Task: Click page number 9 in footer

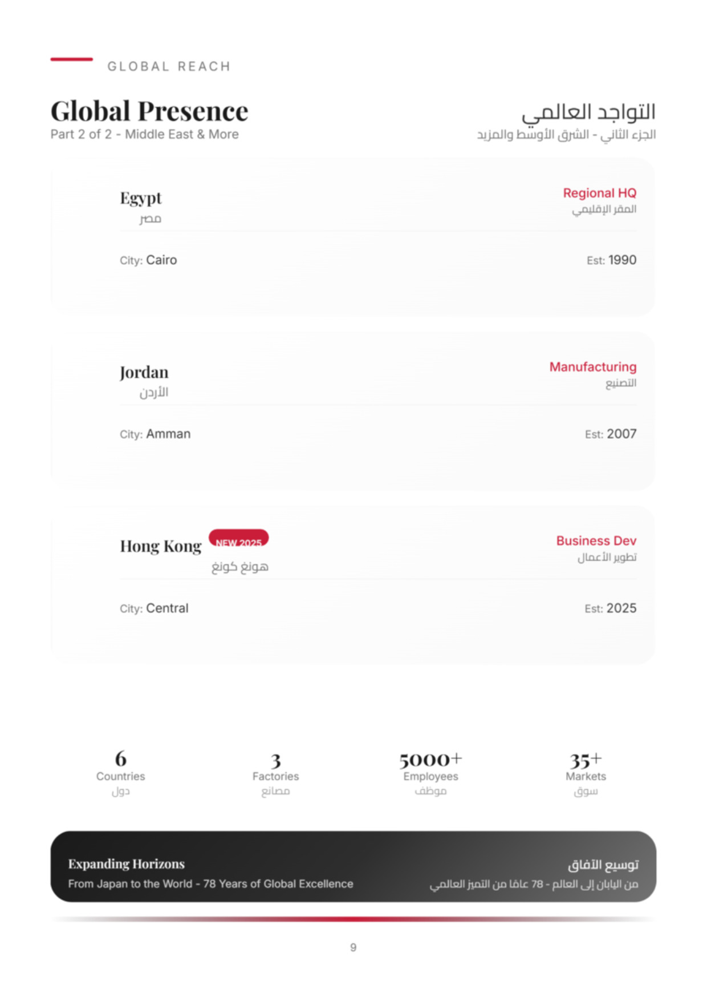Action: (353, 947)
